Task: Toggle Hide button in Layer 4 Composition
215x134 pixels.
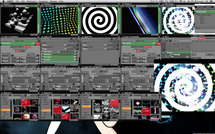Action: tap(159, 44)
